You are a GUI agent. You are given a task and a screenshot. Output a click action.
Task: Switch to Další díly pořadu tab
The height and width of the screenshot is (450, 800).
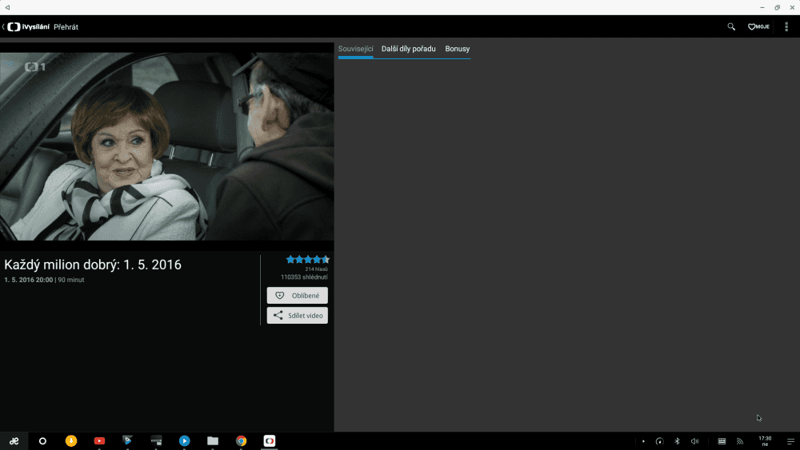point(409,49)
